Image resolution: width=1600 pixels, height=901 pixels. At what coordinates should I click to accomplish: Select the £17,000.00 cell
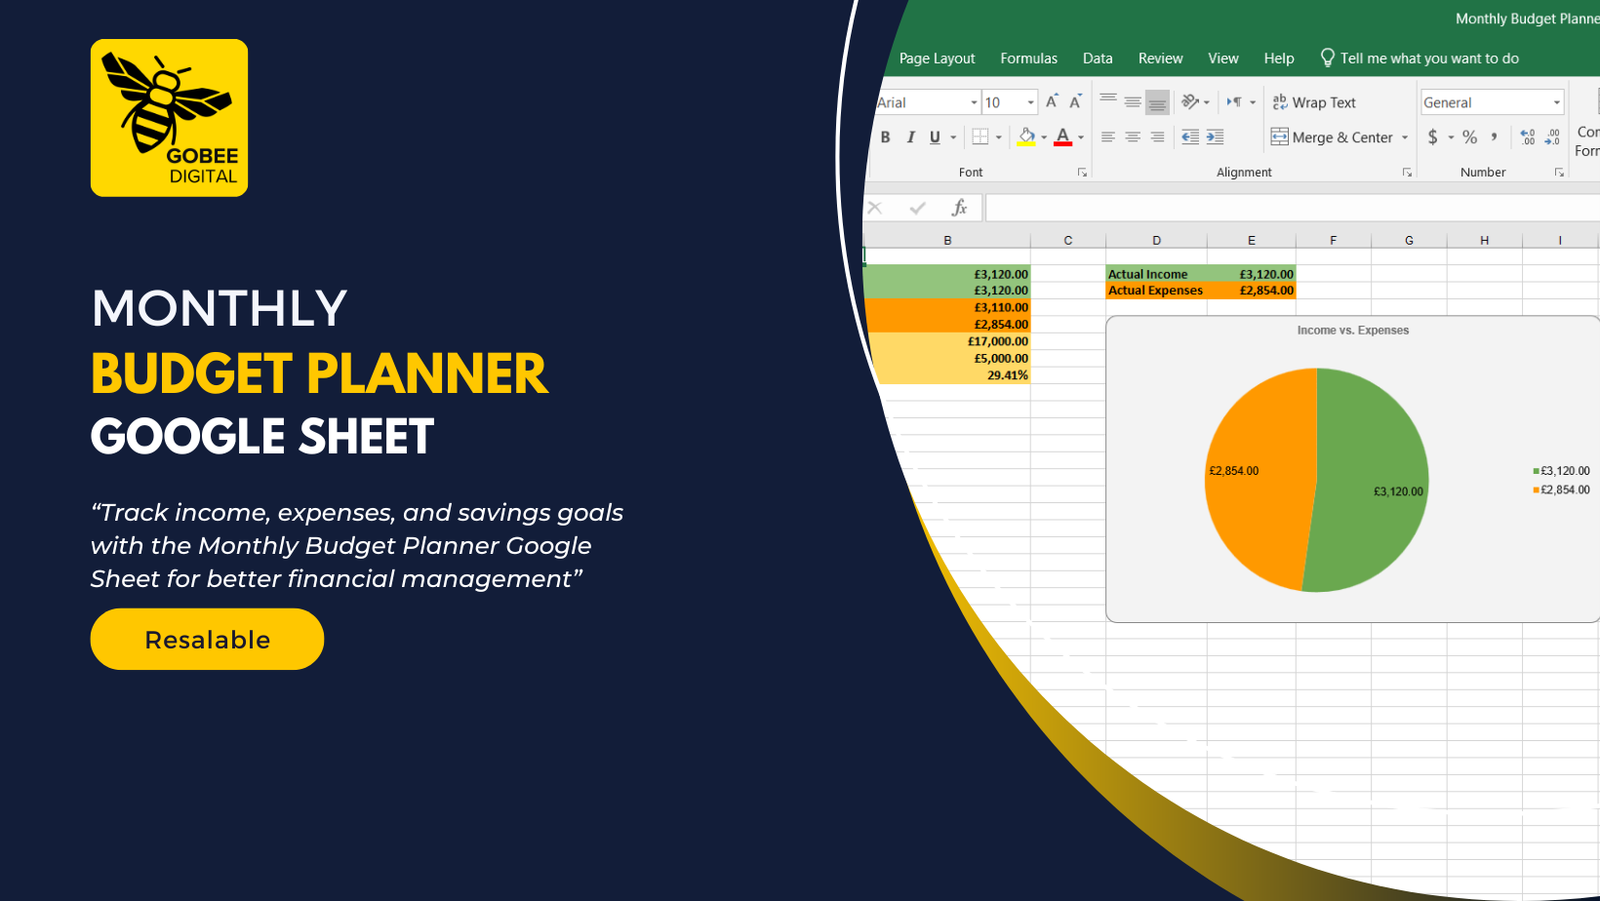point(949,341)
